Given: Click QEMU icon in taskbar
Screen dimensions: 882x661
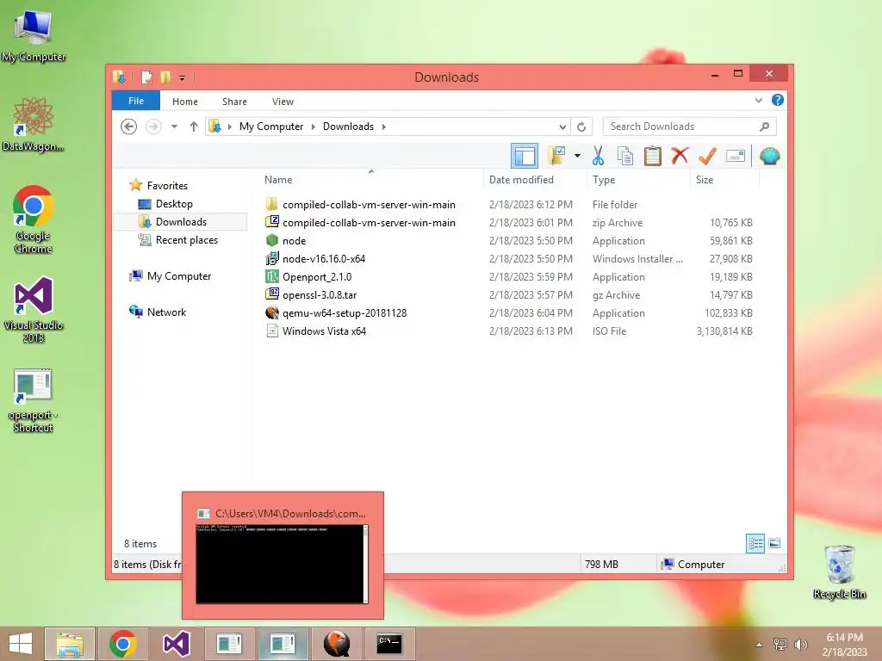Looking at the screenshot, I should coord(337,644).
